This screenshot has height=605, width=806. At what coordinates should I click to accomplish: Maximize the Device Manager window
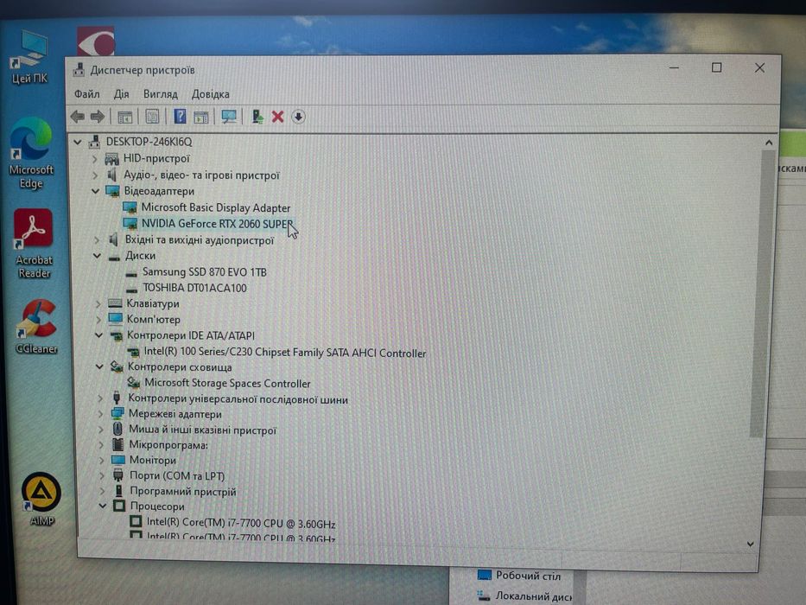[716, 67]
